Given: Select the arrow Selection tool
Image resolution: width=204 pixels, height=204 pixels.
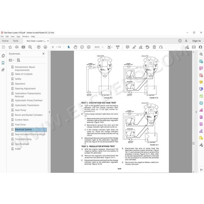Looking at the screenshot, I should tap(69, 47).
